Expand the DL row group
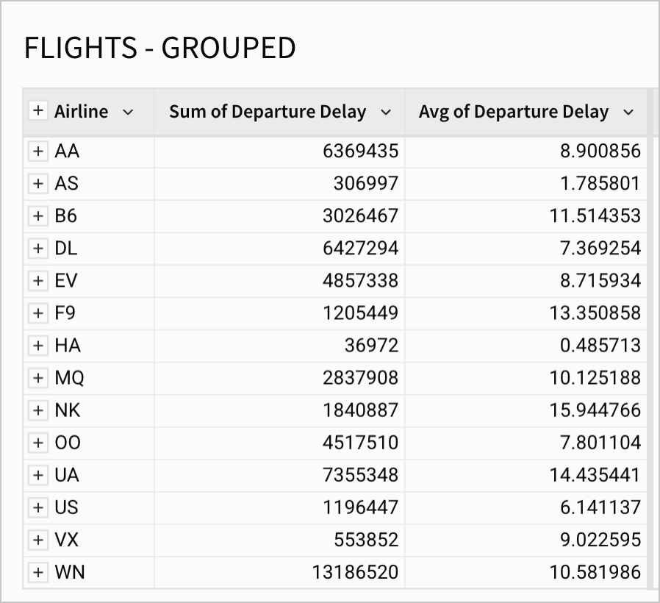The height and width of the screenshot is (603, 660). 37,249
